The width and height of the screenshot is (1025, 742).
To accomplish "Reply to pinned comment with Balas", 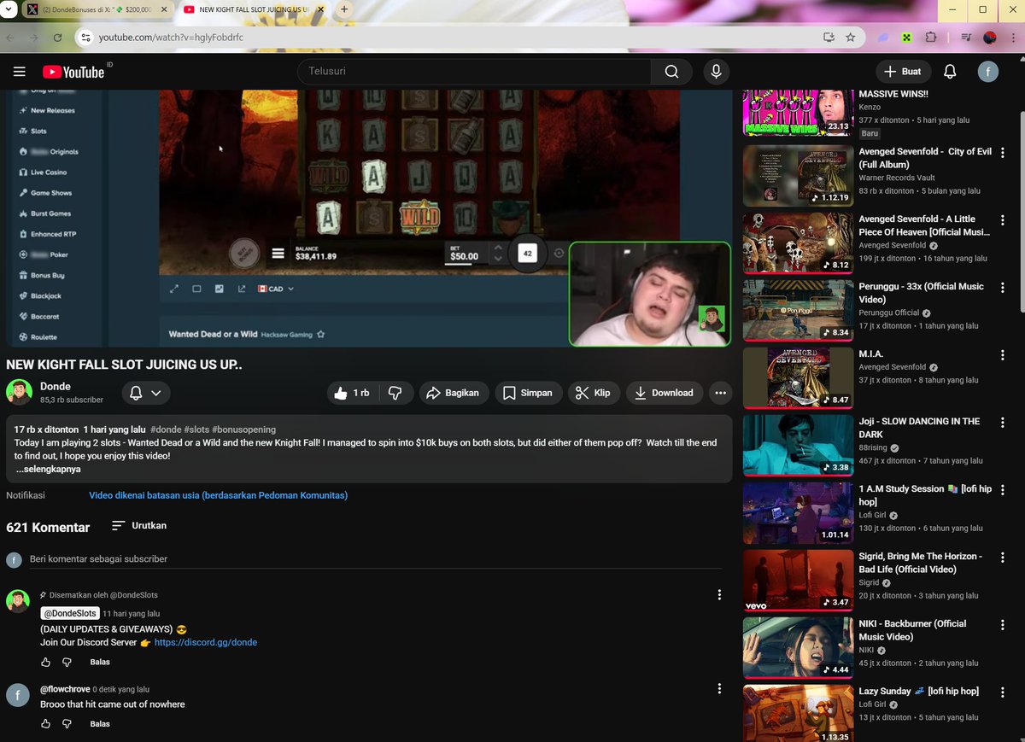I will tap(100, 662).
